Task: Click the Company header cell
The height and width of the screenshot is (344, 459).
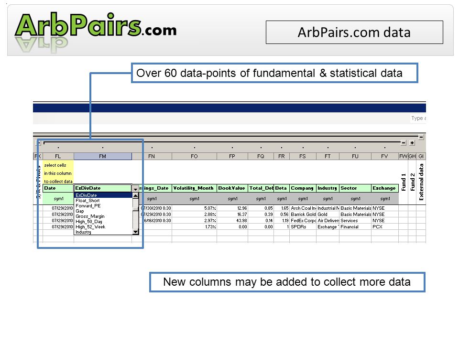Action: tap(303, 188)
